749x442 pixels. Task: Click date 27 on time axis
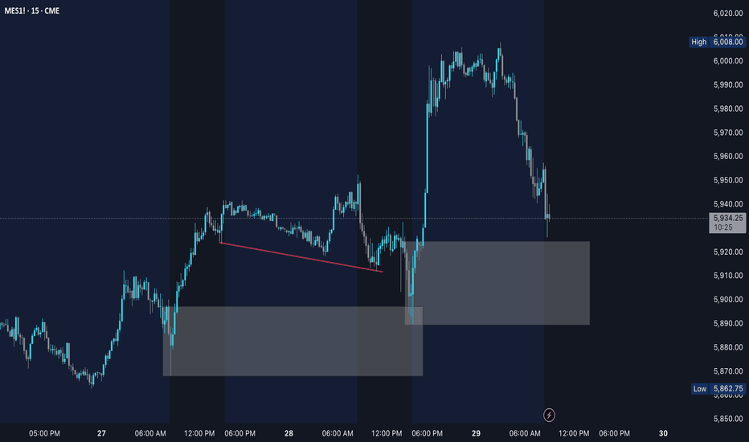[x=101, y=433]
